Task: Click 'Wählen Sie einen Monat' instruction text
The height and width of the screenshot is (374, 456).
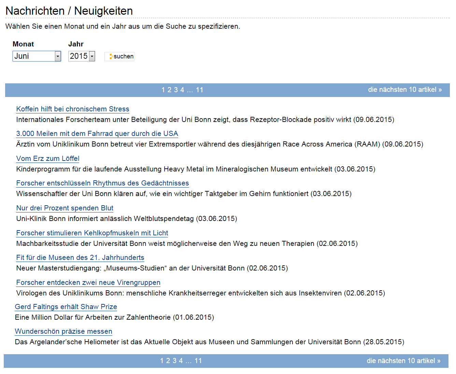Action: point(123,26)
